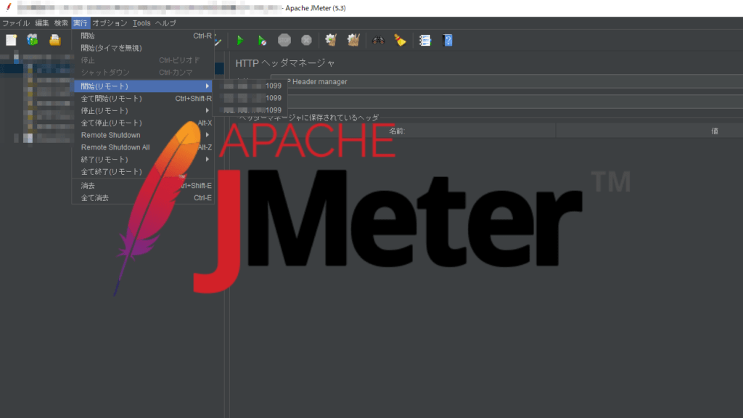743x418 pixels.
Task: Open the Function Helper dialog icon
Action: 425,41
